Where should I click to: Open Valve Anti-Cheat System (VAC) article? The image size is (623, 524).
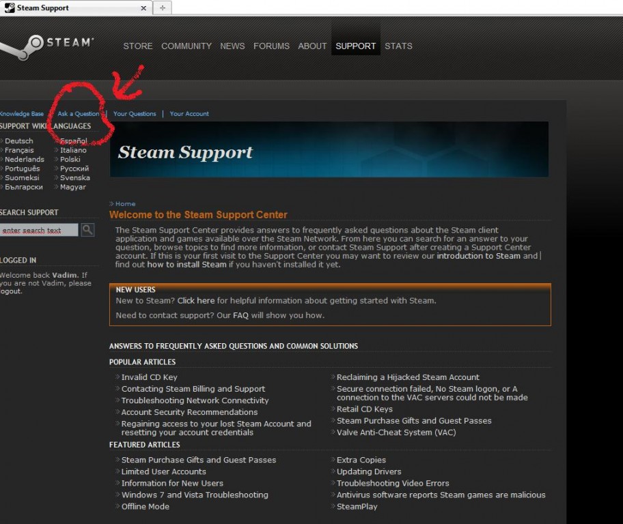(396, 433)
